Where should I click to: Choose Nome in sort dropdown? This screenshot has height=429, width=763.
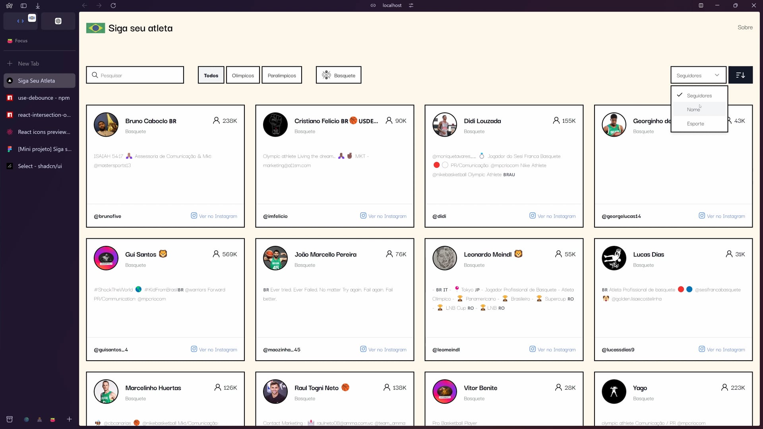point(693,110)
